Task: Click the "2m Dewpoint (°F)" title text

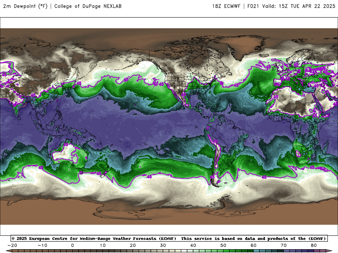Action: [25, 6]
